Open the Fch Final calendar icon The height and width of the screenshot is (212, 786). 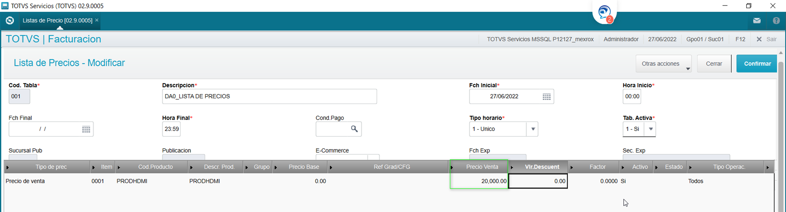(x=86, y=129)
